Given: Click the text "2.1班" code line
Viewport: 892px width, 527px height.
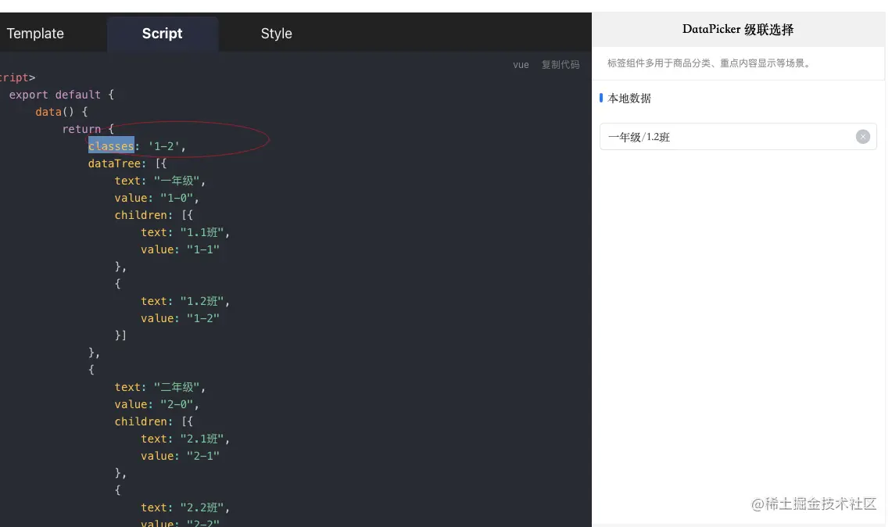Looking at the screenshot, I should point(185,439).
